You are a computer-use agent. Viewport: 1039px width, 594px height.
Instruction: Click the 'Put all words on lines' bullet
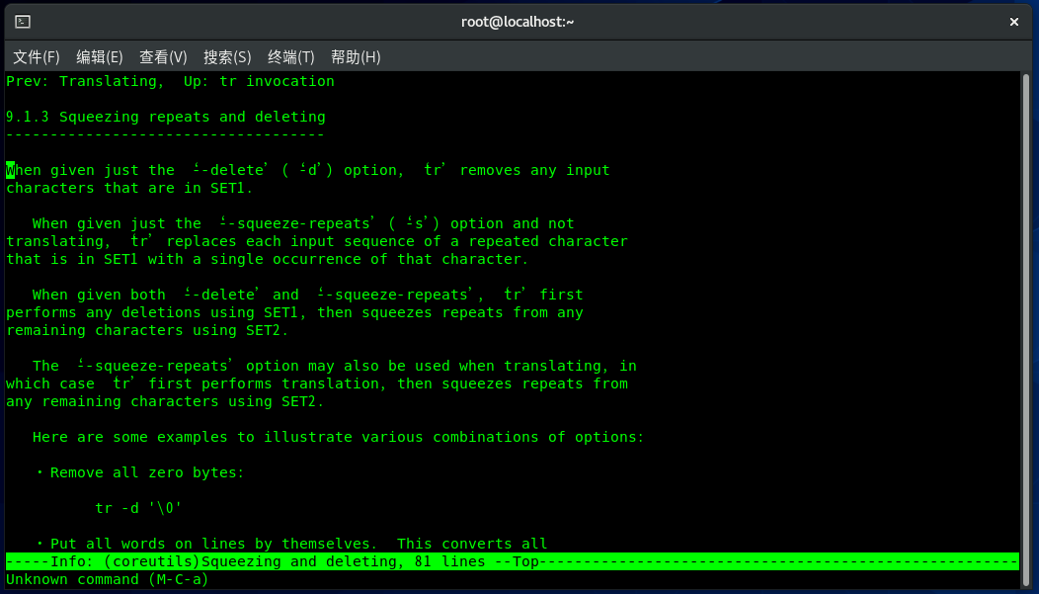212,544
